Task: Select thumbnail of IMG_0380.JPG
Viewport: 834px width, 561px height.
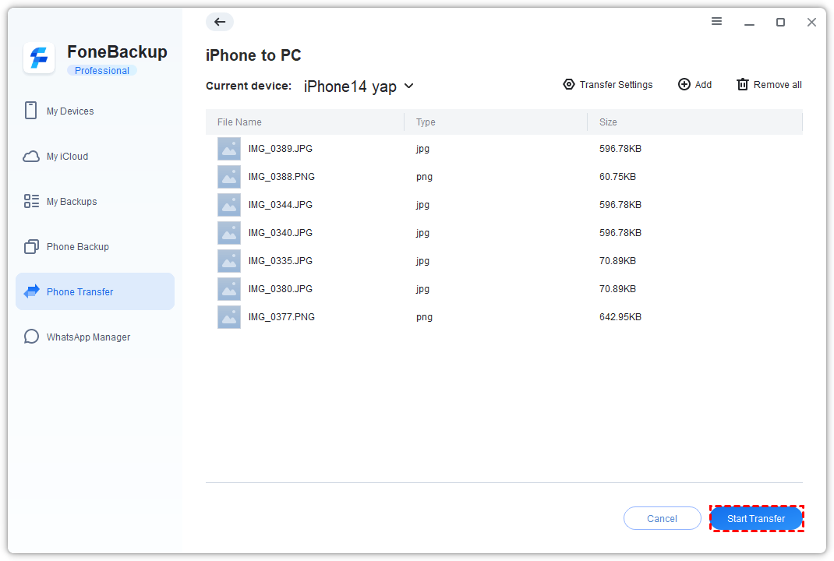Action: (228, 289)
